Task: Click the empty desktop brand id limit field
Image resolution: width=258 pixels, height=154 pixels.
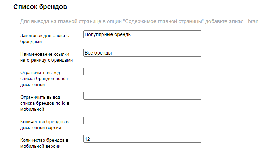Action: (142, 71)
